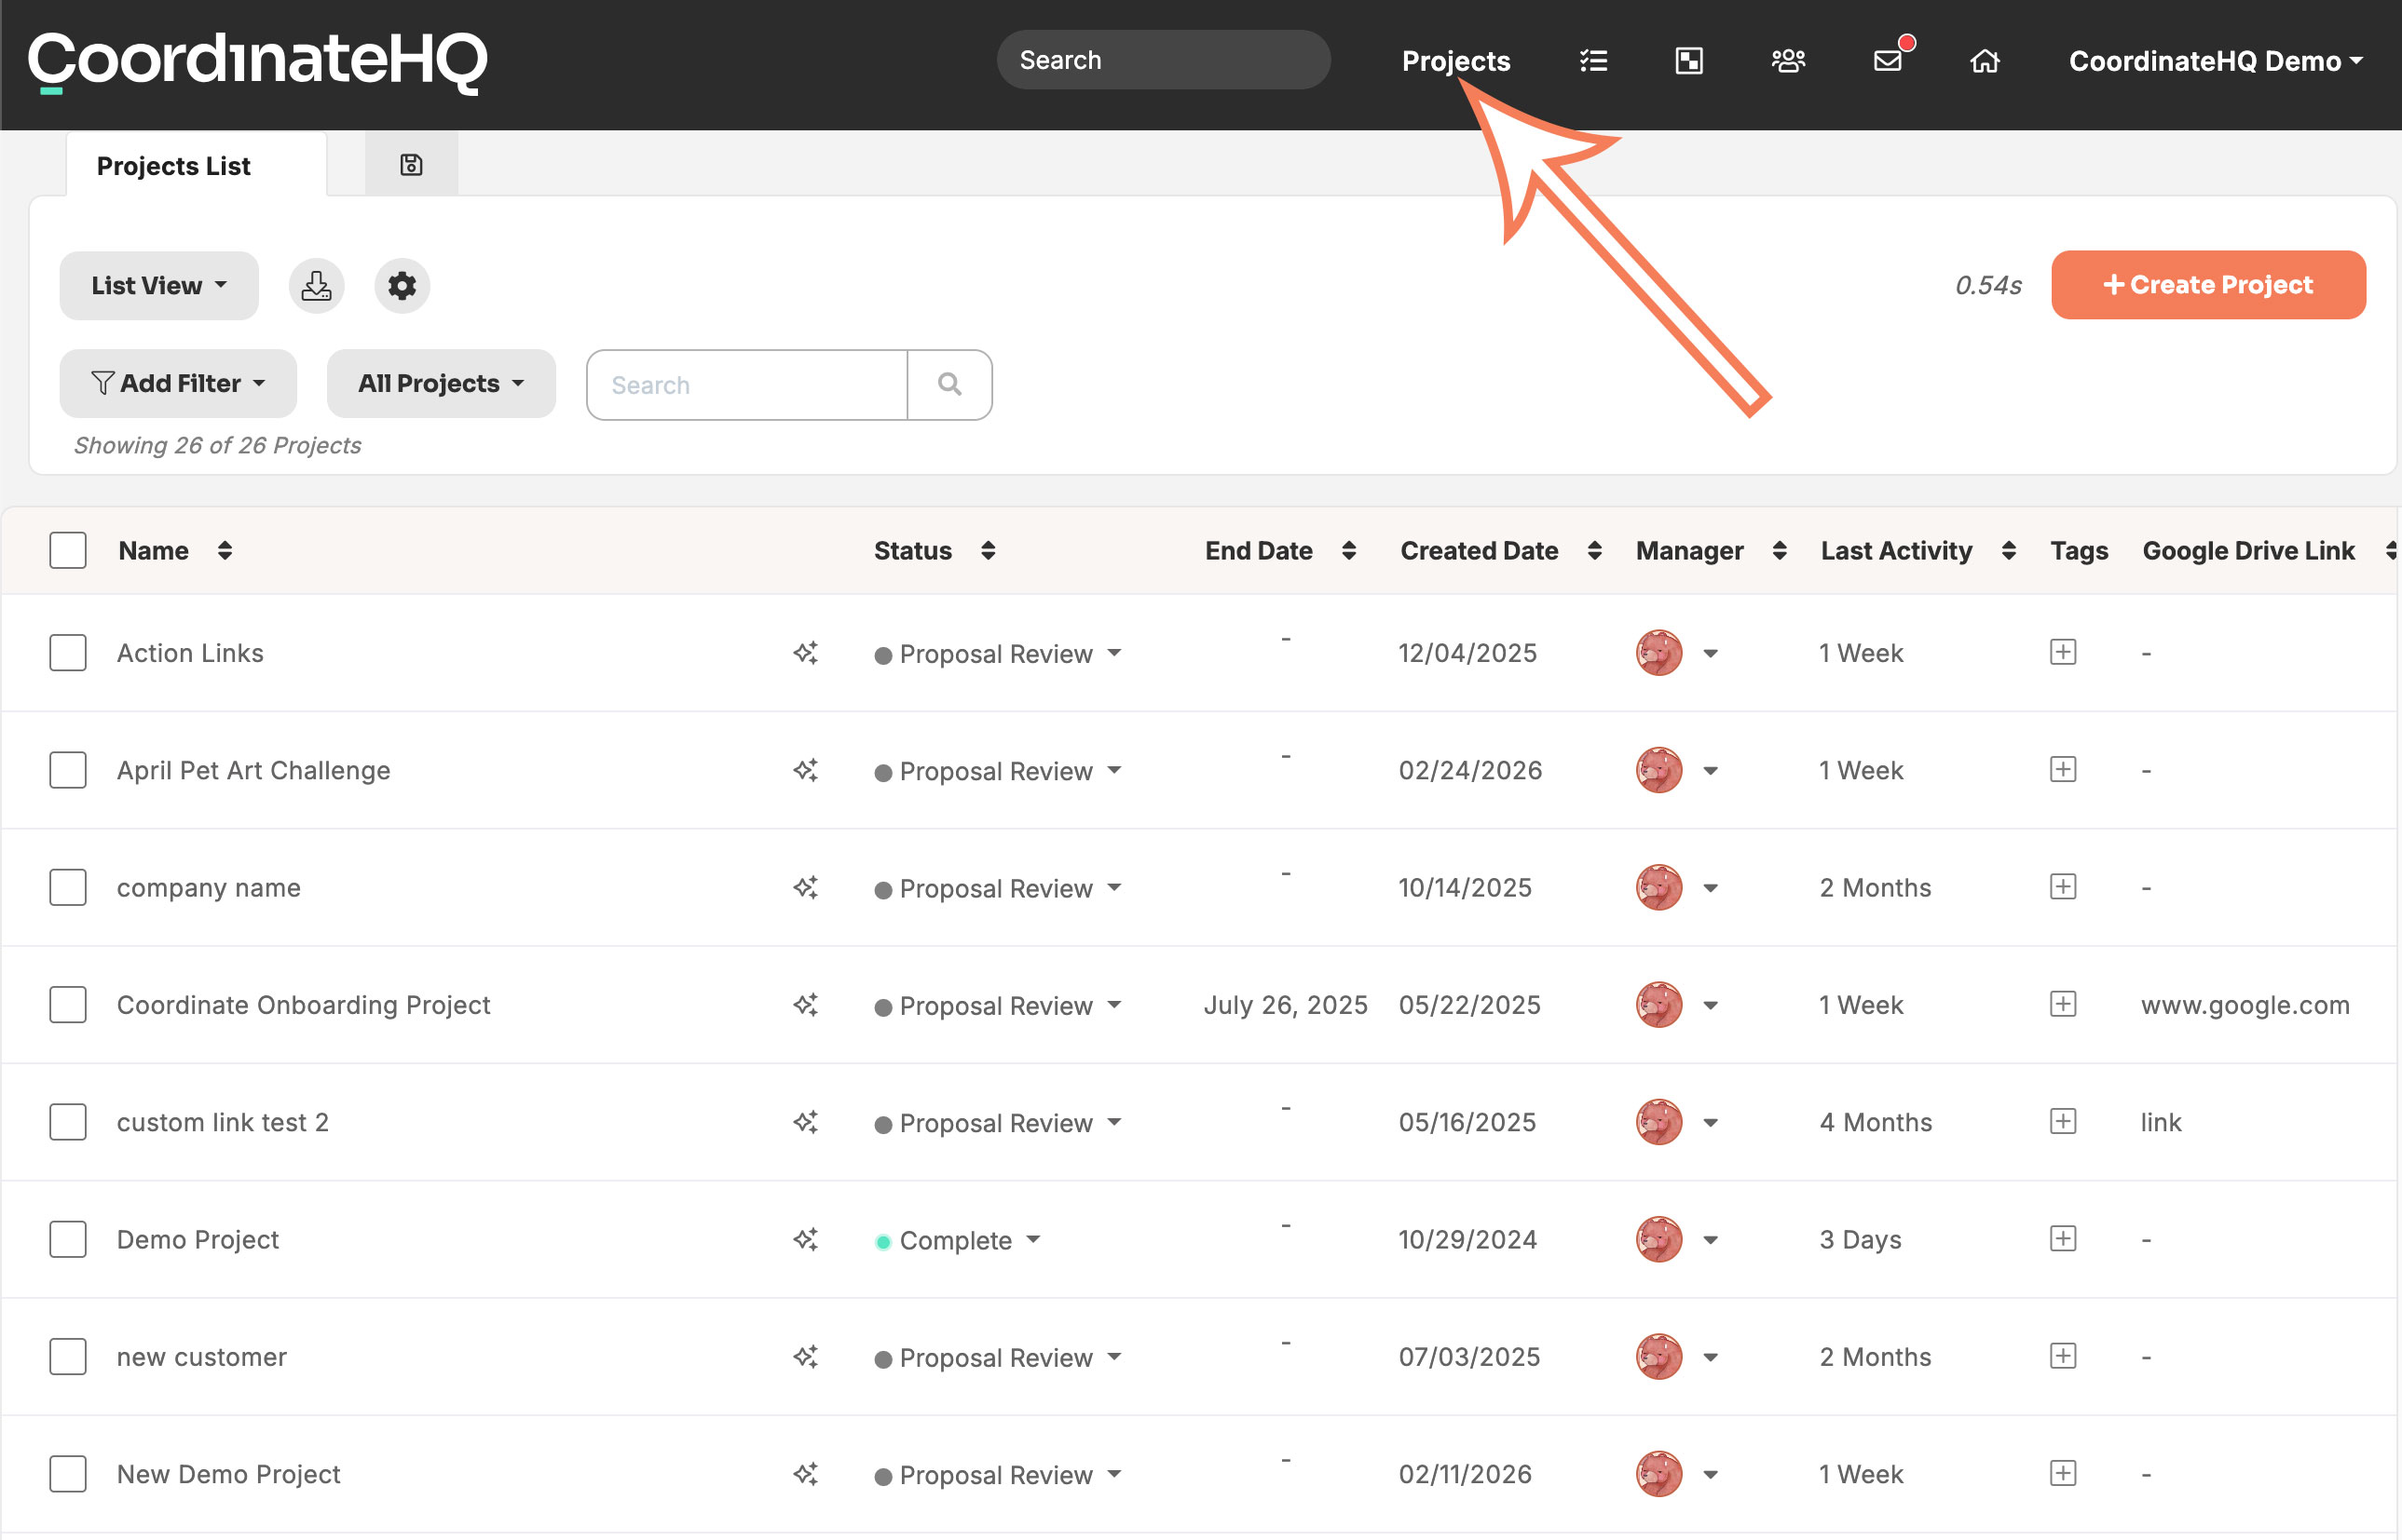This screenshot has height=1540, width=2402.
Task: Add a tag to custom link test 2
Action: (x=2063, y=1121)
